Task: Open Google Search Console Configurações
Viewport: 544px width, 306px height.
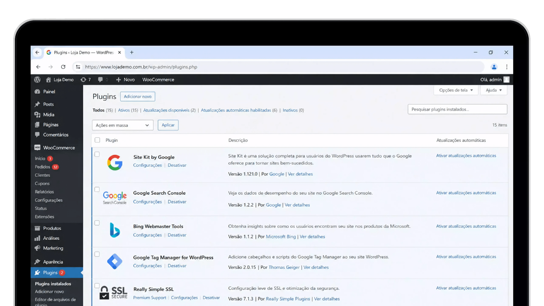Action: 147,202
